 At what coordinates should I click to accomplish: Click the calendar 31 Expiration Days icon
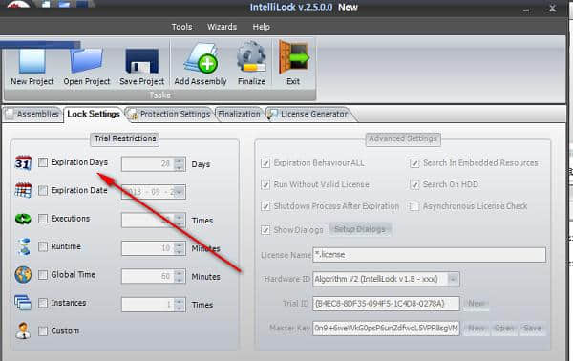(23, 162)
